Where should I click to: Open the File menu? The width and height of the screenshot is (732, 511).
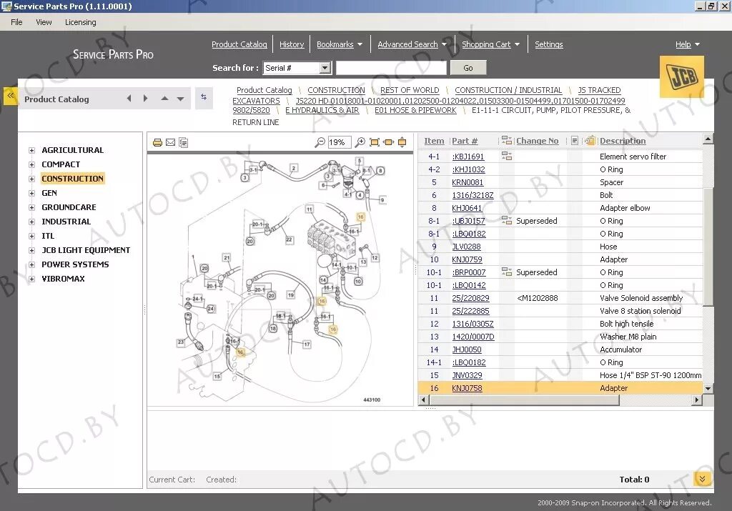coord(17,22)
